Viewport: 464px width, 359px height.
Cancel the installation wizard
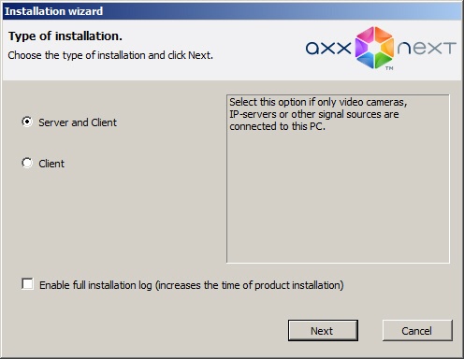(x=417, y=331)
